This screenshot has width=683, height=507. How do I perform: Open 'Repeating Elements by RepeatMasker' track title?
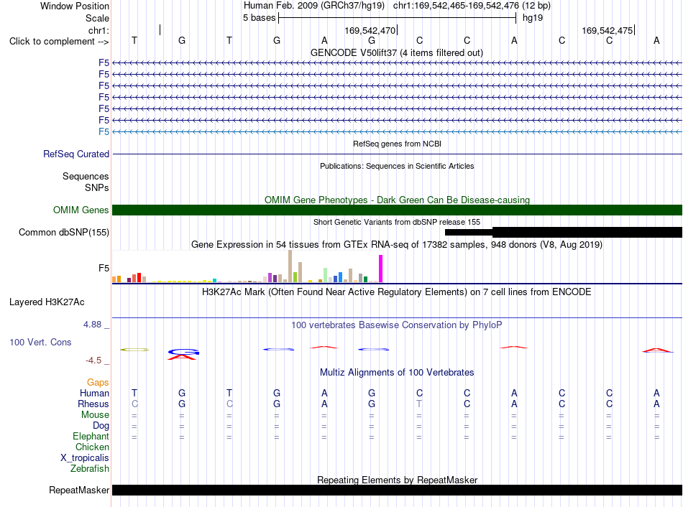coord(397,480)
